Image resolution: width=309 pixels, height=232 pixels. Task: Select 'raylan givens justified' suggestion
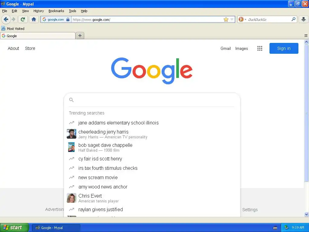pos(100,210)
